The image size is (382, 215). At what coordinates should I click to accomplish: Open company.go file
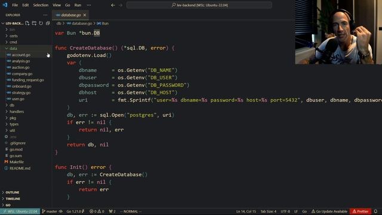coord(22,74)
